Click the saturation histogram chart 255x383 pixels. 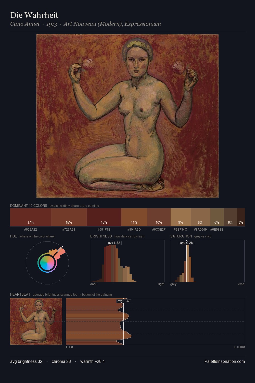point(207,261)
